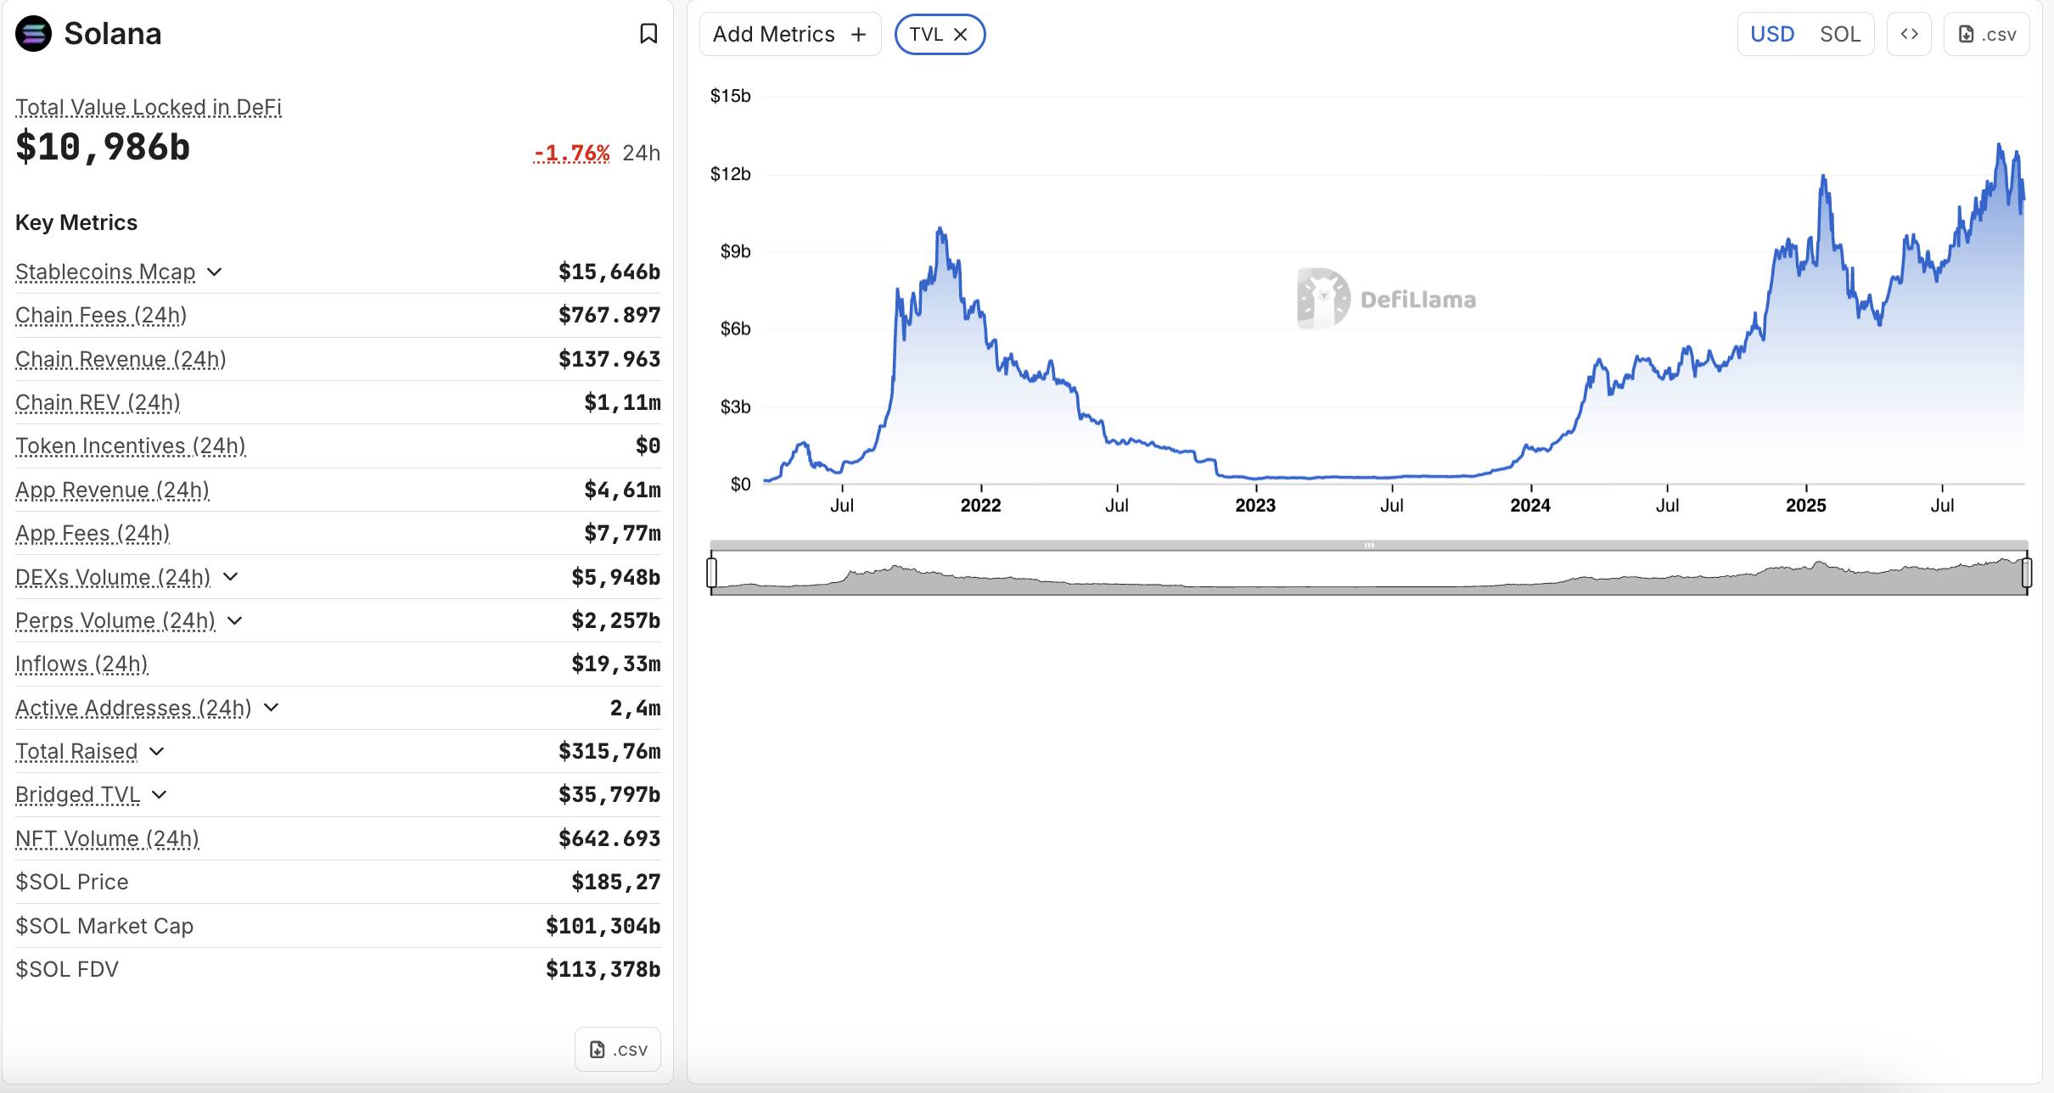The image size is (2054, 1093).
Task: Click the Solana logo icon
Action: pyautogui.click(x=34, y=34)
